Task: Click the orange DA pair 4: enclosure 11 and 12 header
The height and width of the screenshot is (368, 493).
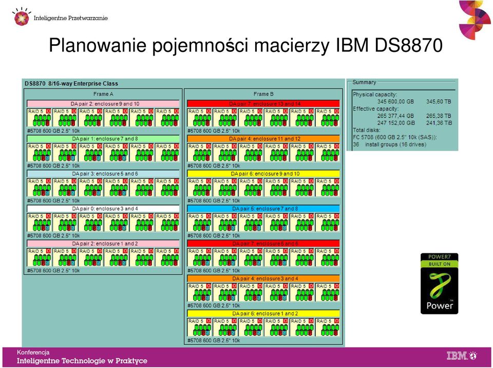Action: 263,139
